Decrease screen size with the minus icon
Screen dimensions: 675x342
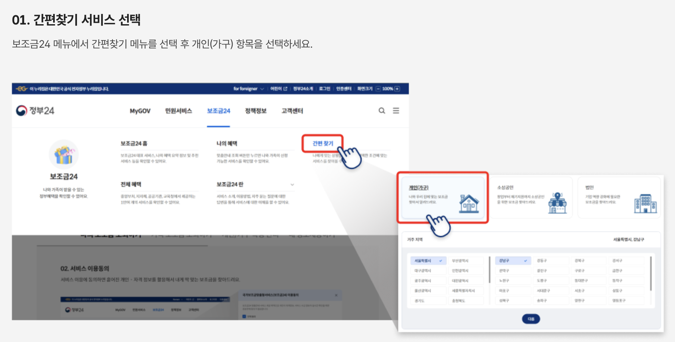coord(378,89)
